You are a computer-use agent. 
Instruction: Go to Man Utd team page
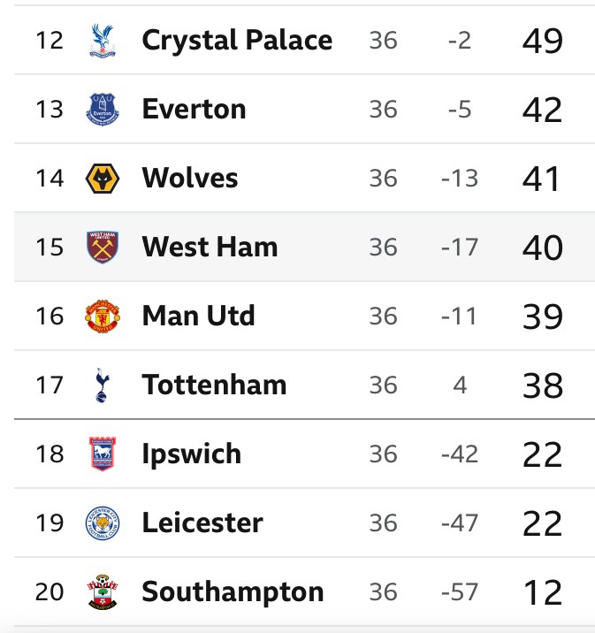tap(198, 316)
